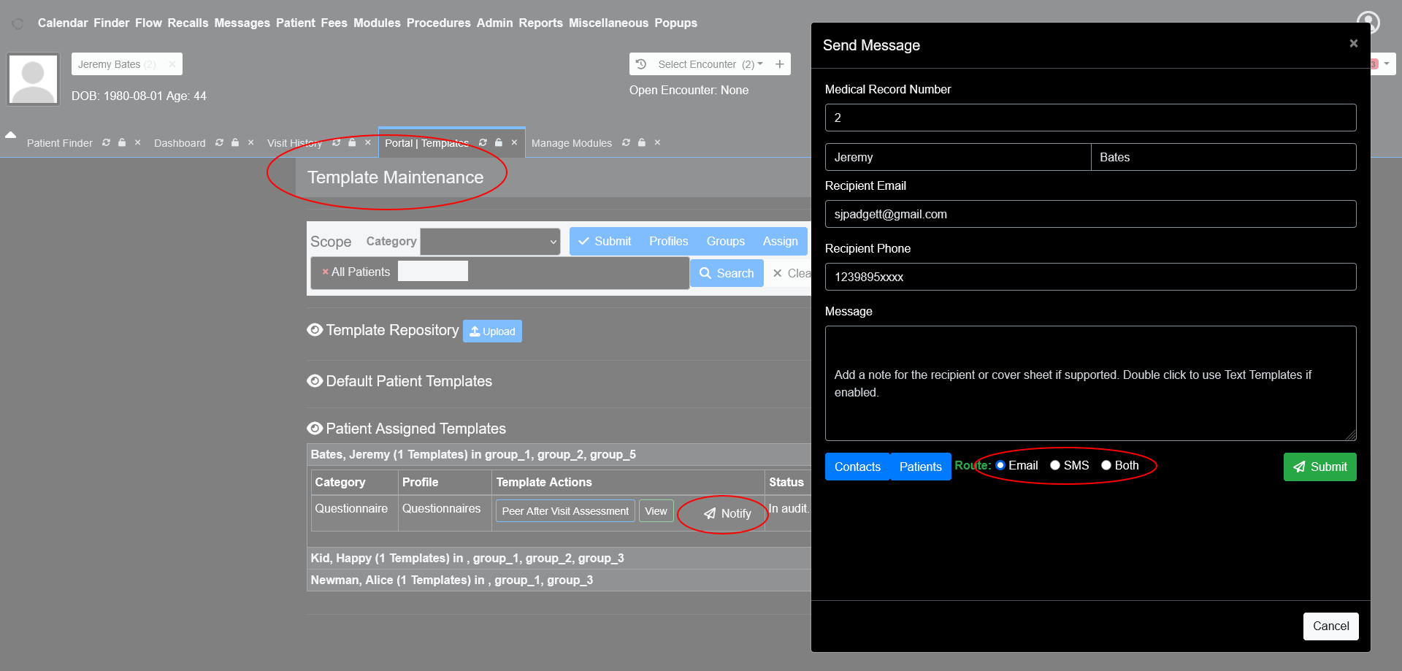1402x671 pixels.
Task: Click the lock icon on Manage Modules tab
Action: point(642,142)
